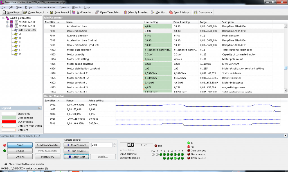Image resolution: width=288 pixels, height=172 pixels.
Task: Click the frequency value input field
Action: click(102, 145)
